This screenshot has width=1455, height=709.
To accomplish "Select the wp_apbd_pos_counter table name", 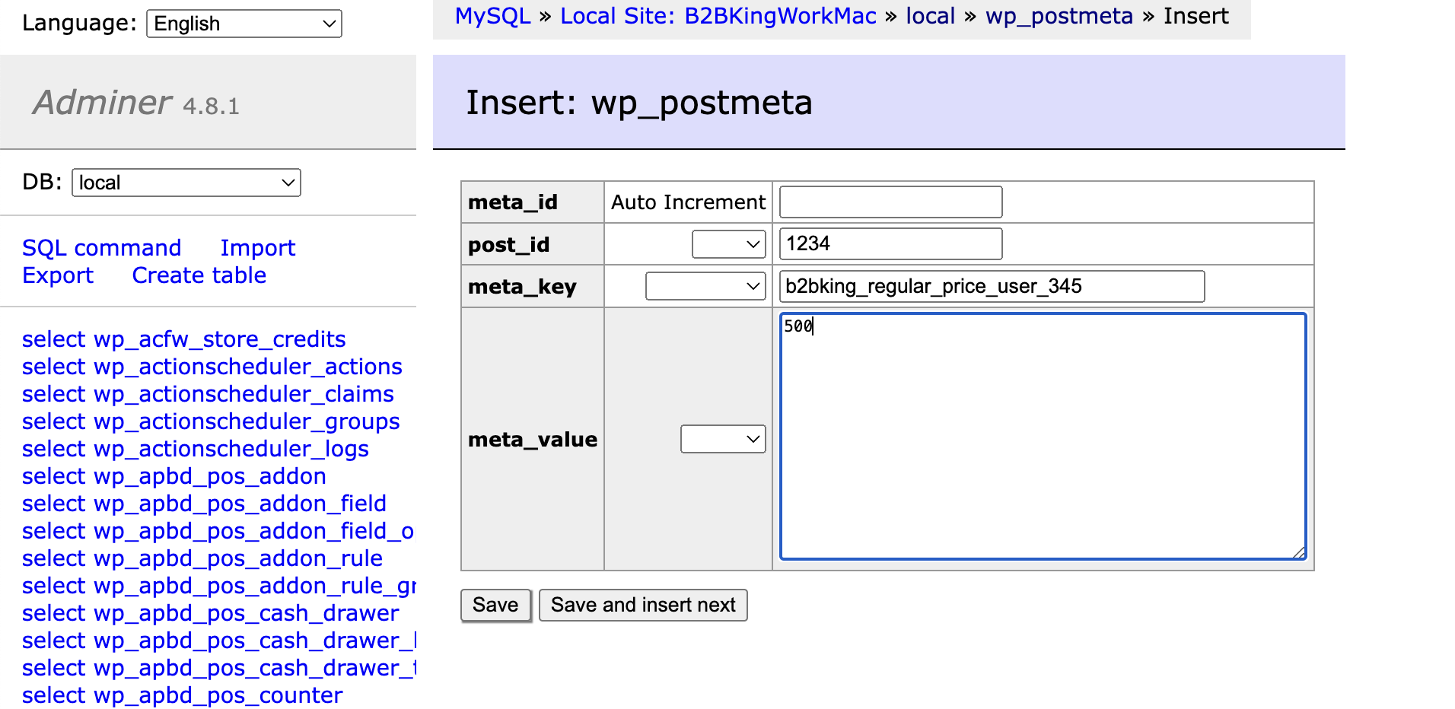I will coord(218,695).
